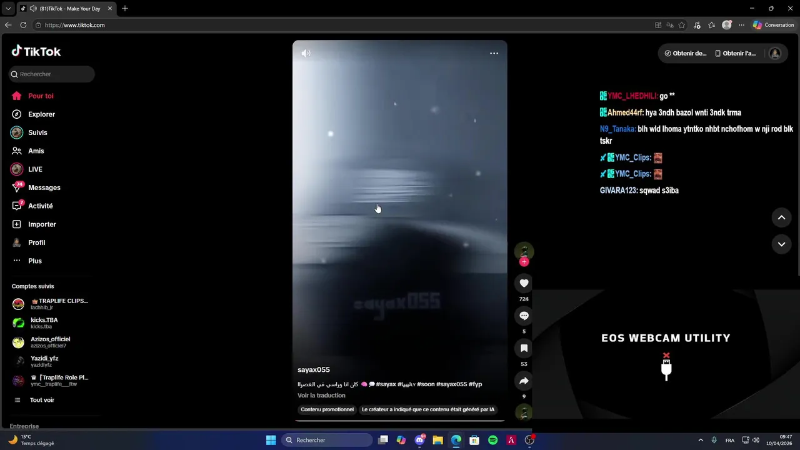Open kicks.TBA followed account
The width and height of the screenshot is (800, 450).
36,323
